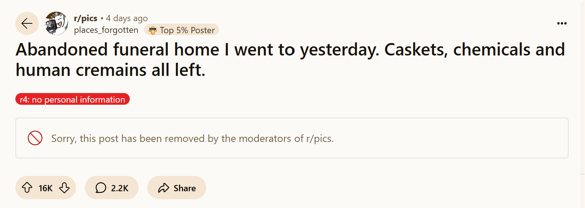Click the Share text label
The width and height of the screenshot is (585, 208).
(185, 188)
